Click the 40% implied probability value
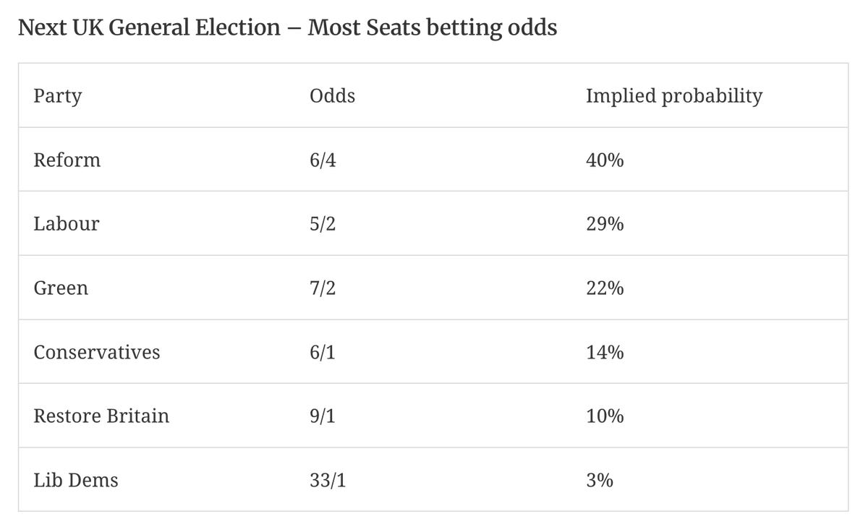Viewport: 868px width, 532px height. tap(605, 160)
